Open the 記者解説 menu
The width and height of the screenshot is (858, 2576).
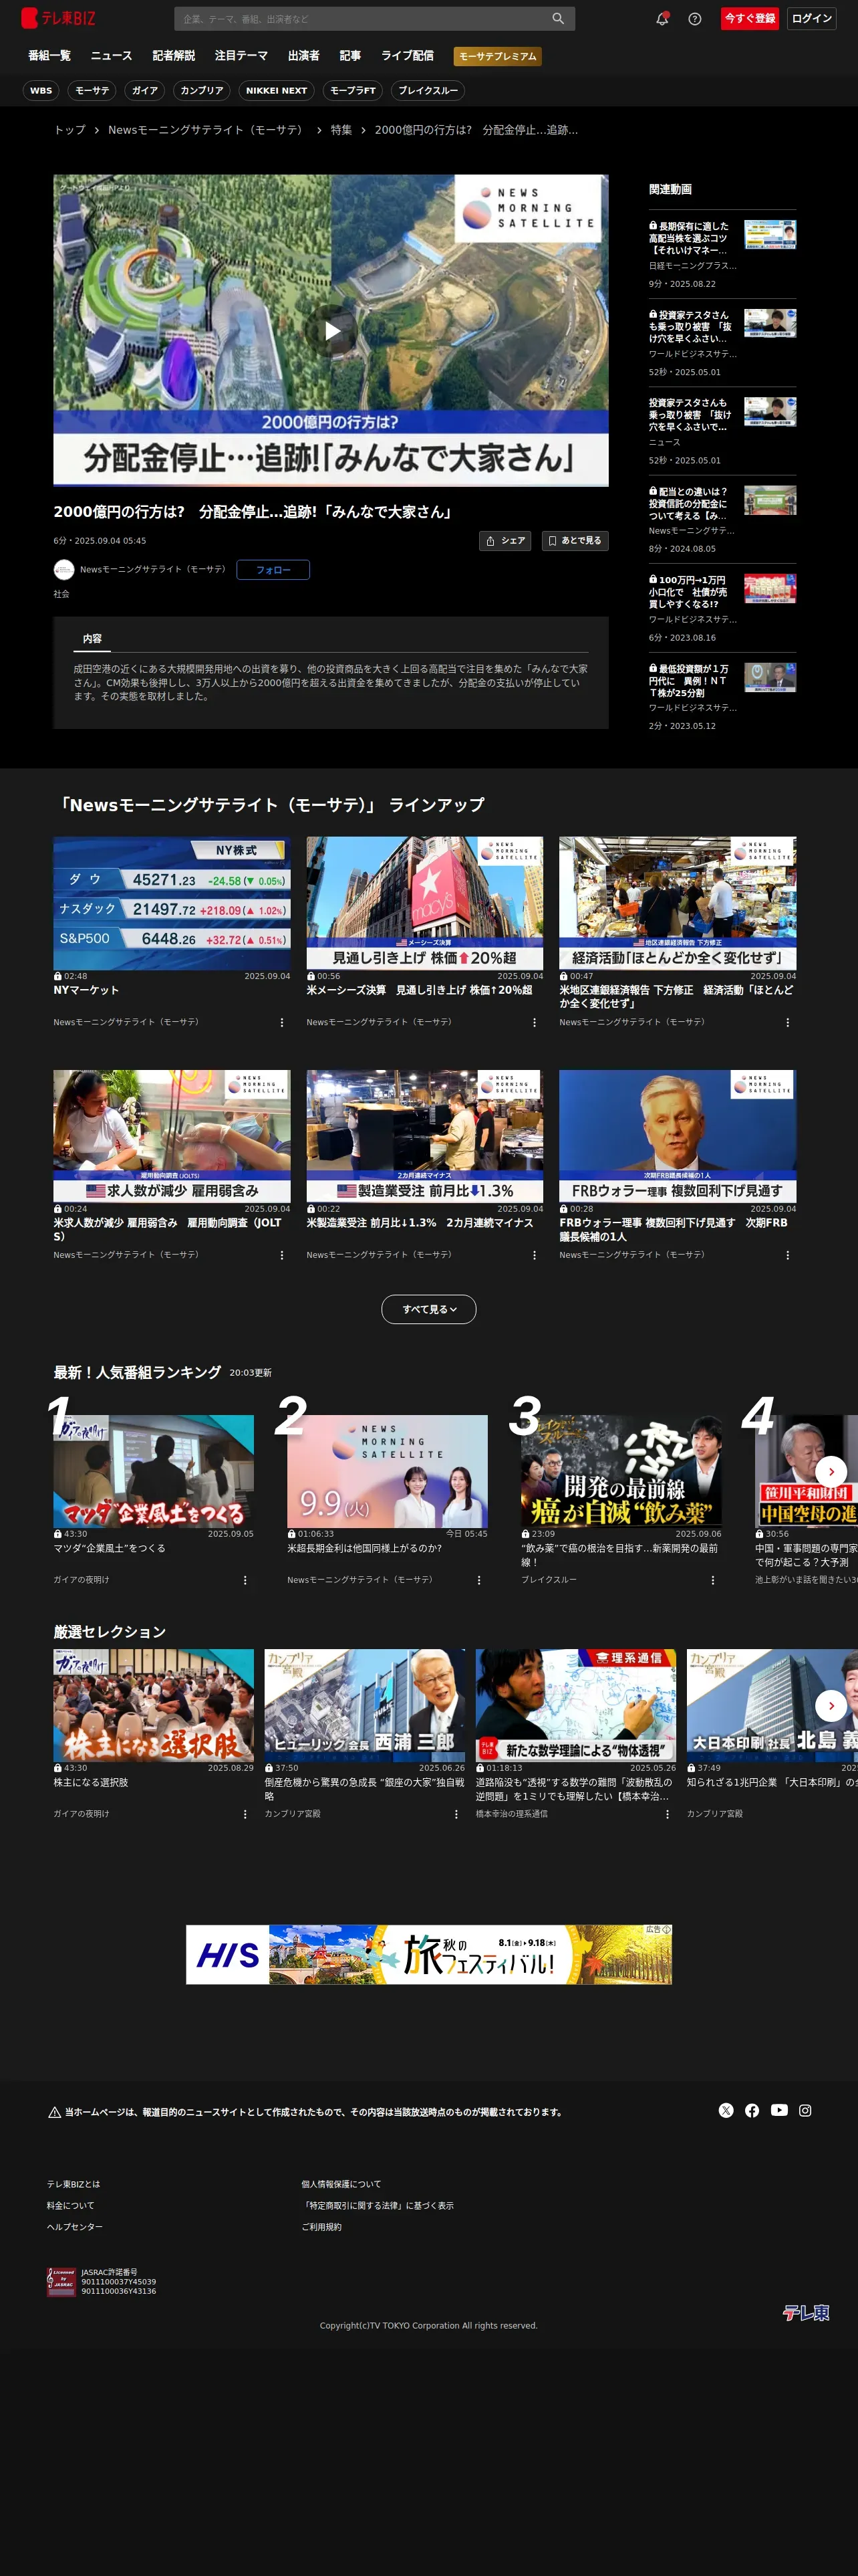point(174,56)
